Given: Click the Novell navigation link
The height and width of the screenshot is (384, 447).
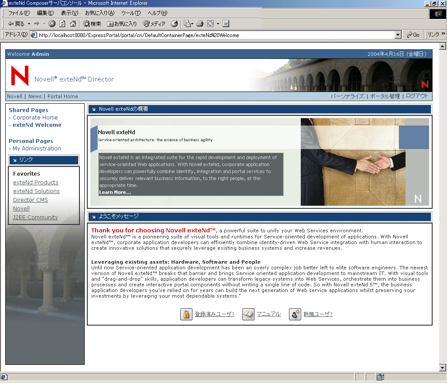Looking at the screenshot, I should pos(14,96).
